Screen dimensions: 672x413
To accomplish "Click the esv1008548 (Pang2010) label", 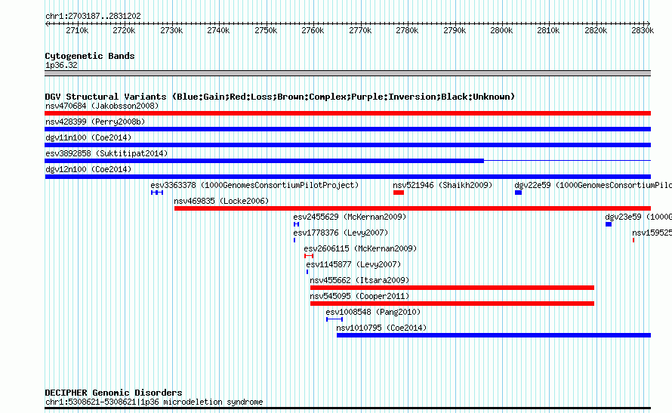I will point(373,312).
